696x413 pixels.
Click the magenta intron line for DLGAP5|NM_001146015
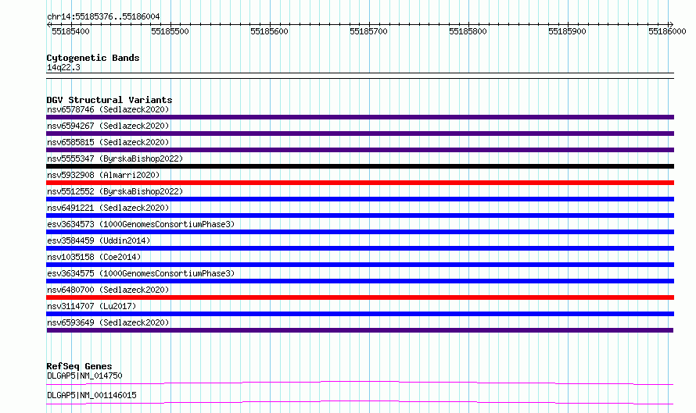pos(360,402)
